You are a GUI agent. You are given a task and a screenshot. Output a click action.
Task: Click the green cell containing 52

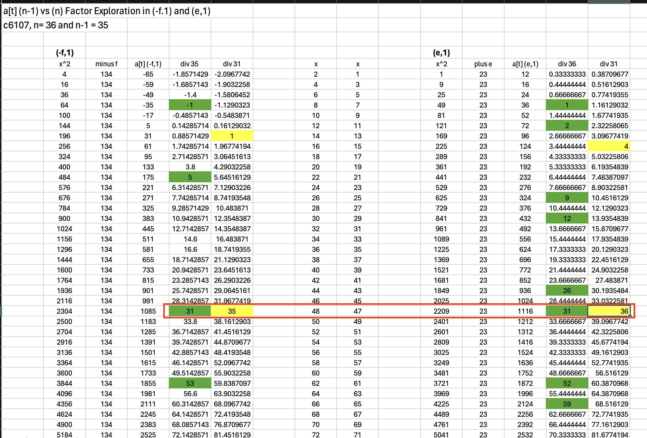click(567, 383)
